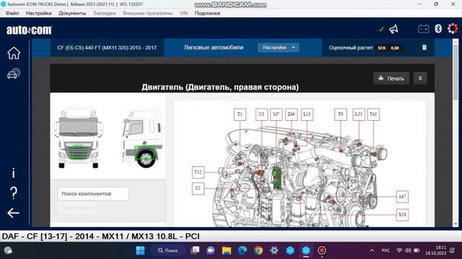Open the settings gear app in taskbar
Viewport: 462px width, 259px height.
(x=274, y=250)
